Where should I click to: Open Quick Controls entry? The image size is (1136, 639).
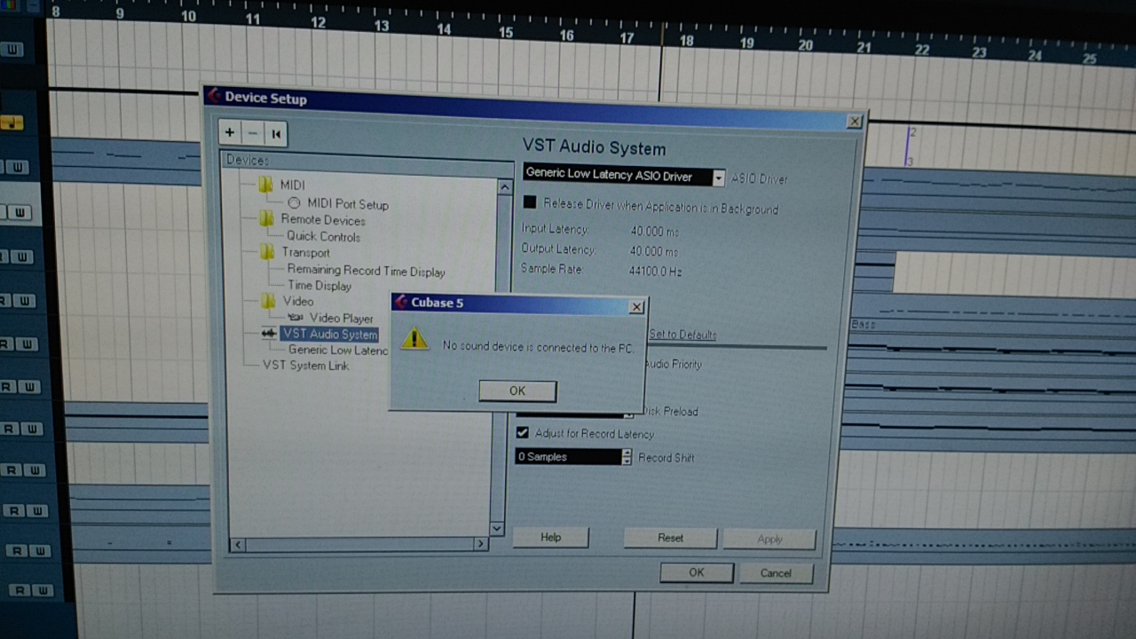323,236
